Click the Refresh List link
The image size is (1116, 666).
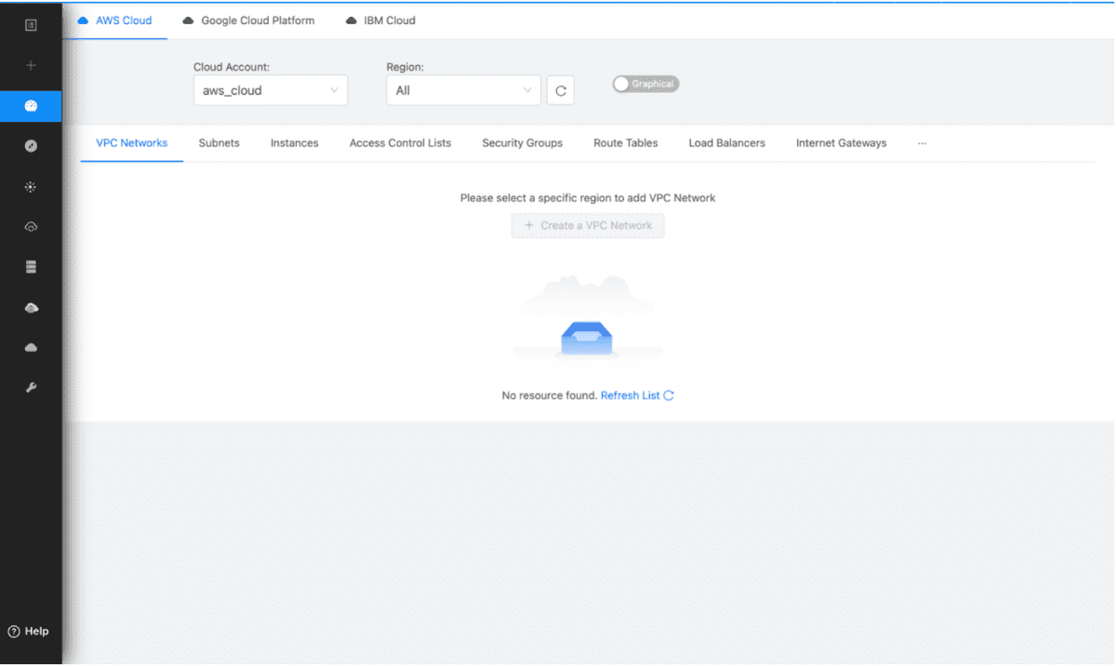(631, 395)
